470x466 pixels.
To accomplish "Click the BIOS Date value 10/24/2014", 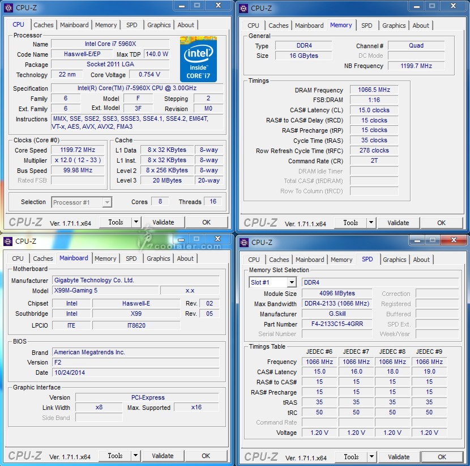I will click(x=136, y=372).
